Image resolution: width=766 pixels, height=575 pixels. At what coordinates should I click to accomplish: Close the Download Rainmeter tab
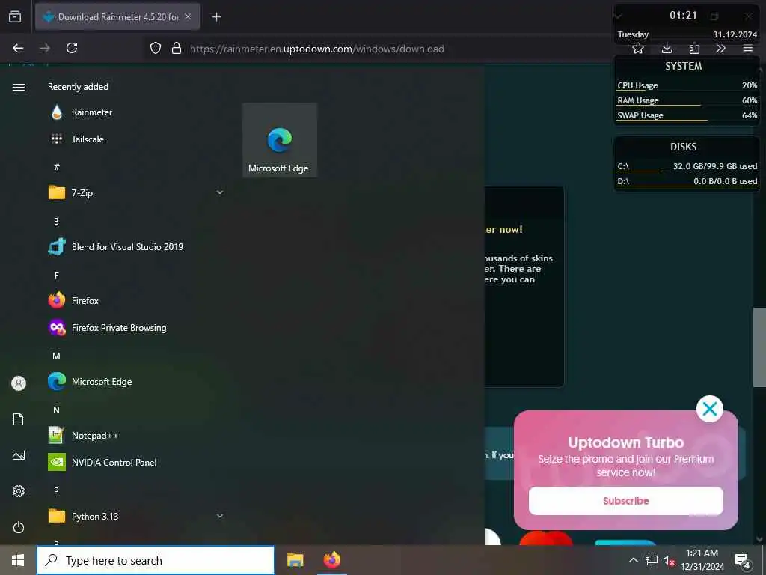tap(188, 16)
